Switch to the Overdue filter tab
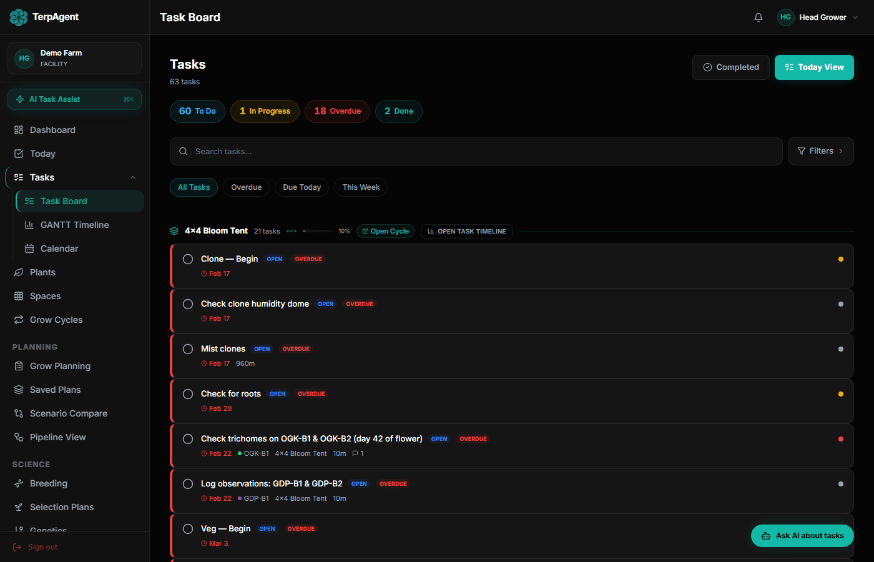Screen dimensions: 874x562 tap(246, 187)
